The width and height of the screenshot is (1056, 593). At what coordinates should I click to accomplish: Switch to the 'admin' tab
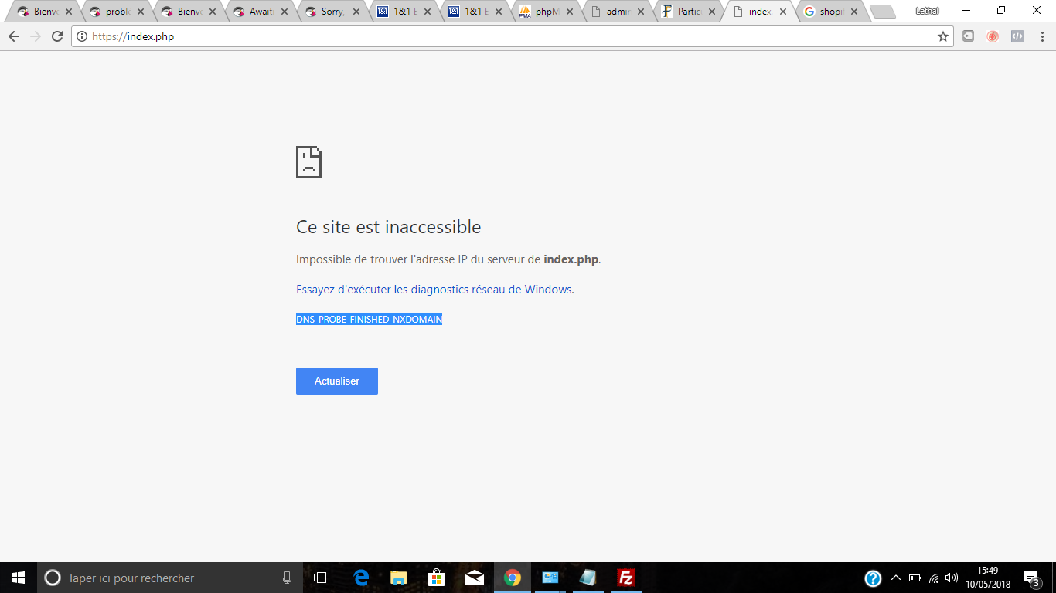click(x=619, y=12)
